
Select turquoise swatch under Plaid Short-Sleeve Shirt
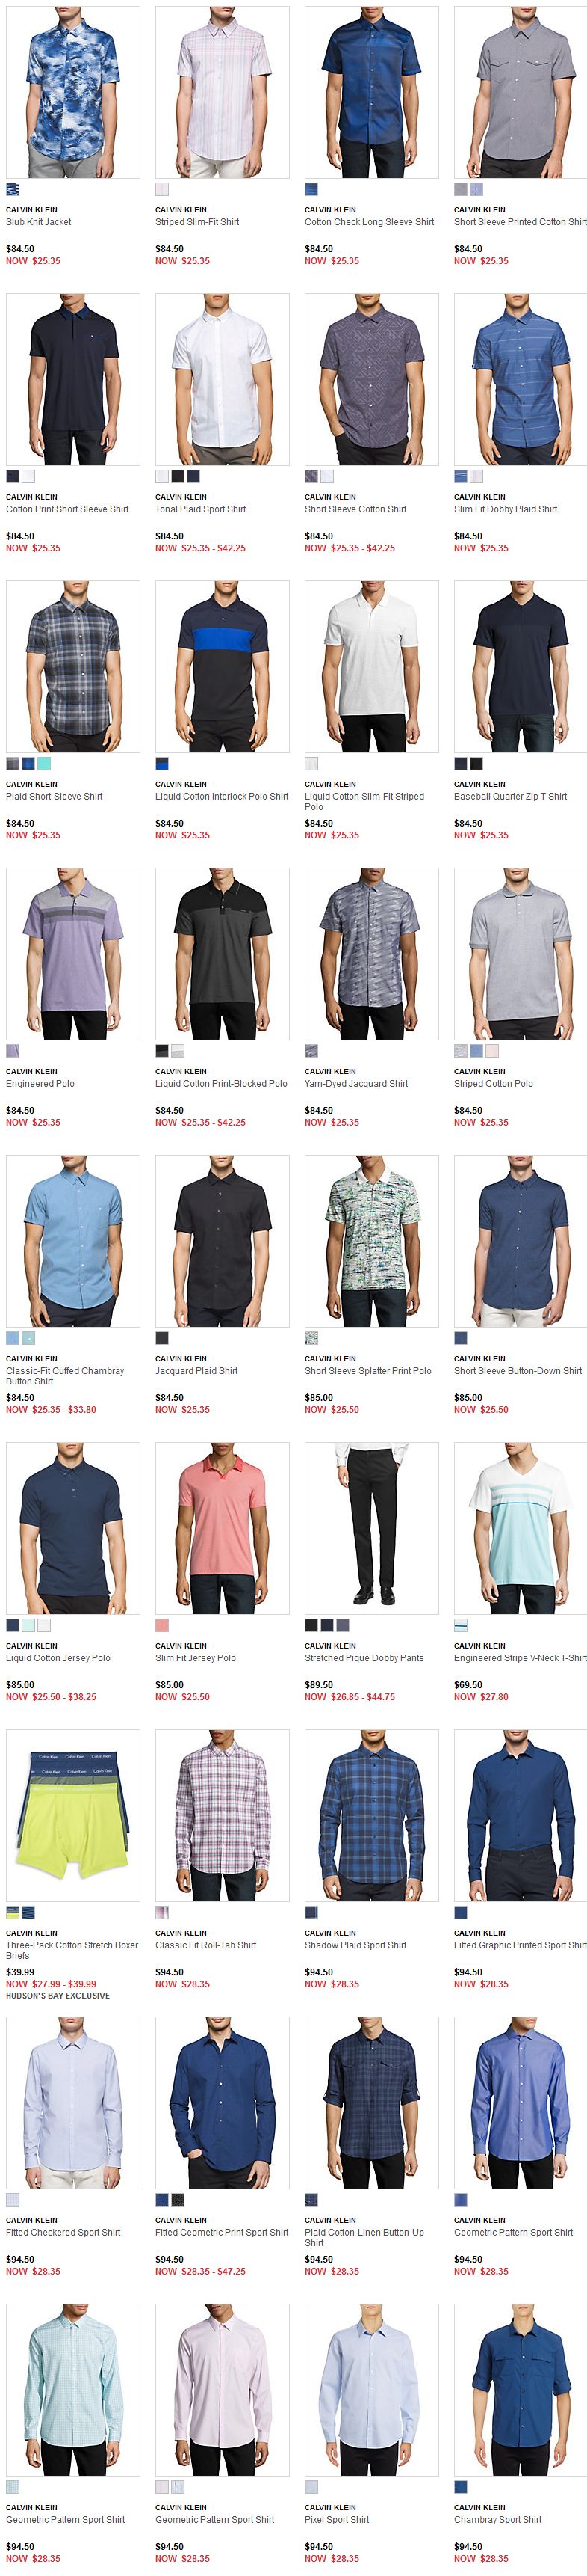[44, 763]
